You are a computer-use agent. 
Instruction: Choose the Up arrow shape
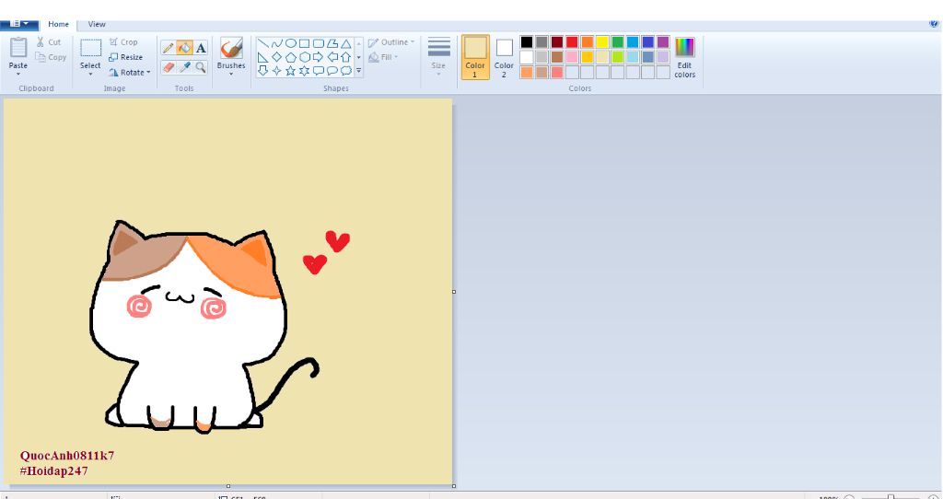coord(346,57)
